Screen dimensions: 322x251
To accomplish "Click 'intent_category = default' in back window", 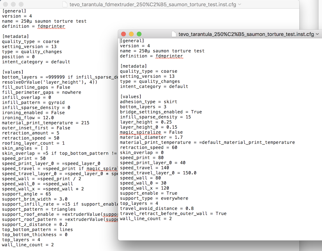I will point(36,62).
